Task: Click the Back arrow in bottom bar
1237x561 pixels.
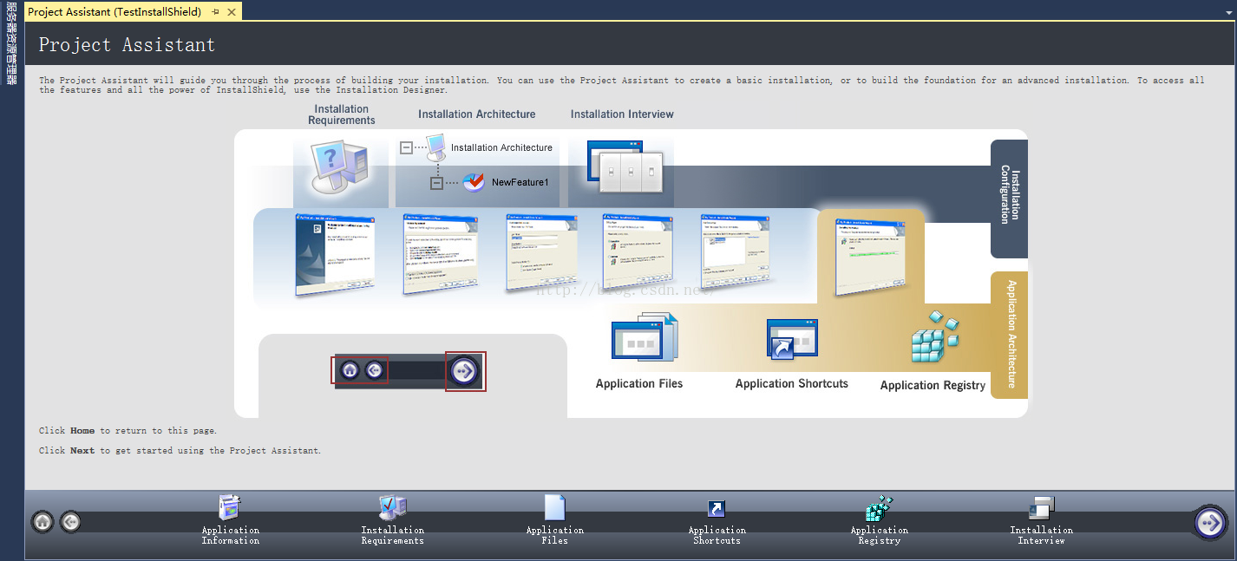Action: pos(70,522)
